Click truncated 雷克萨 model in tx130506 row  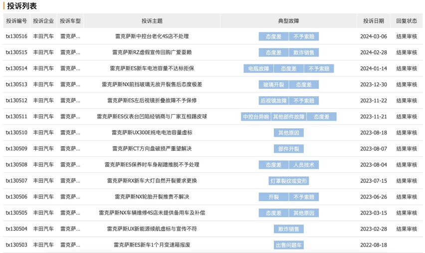point(70,197)
